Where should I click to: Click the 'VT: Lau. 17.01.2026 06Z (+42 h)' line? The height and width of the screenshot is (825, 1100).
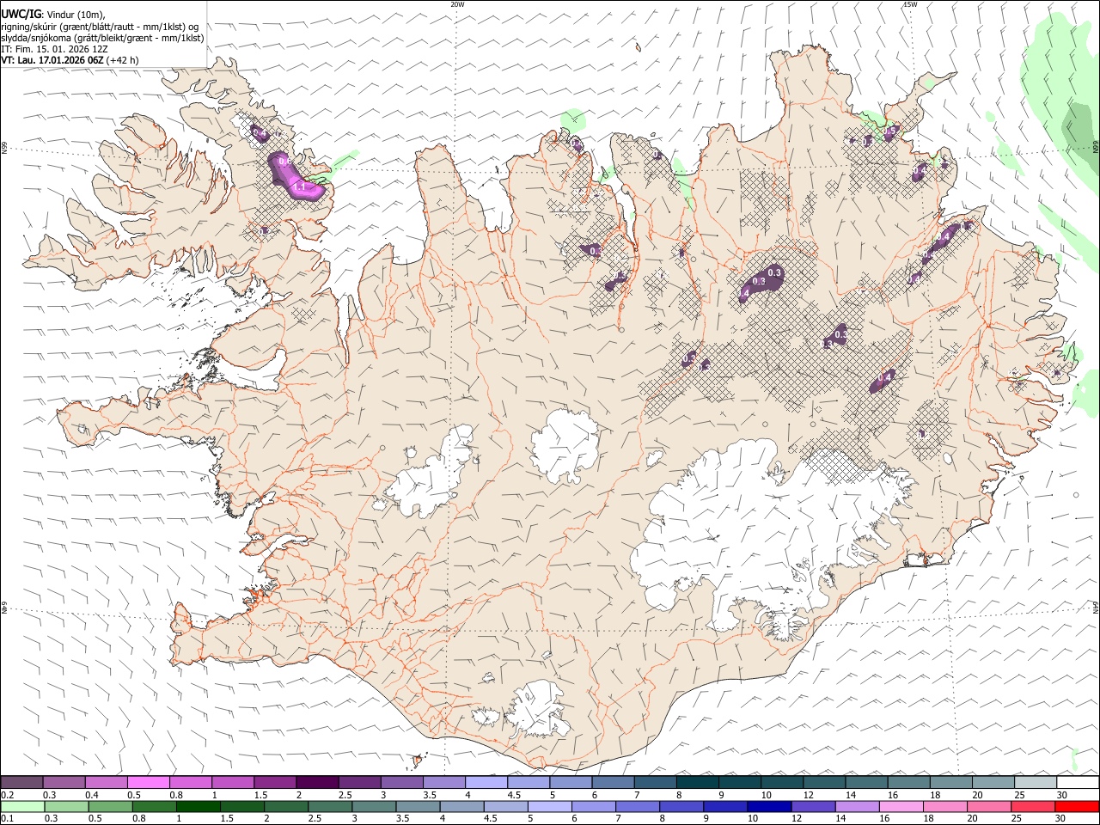click(70, 60)
